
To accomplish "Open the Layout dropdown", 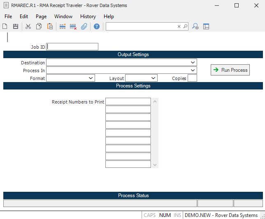I will (153, 78).
